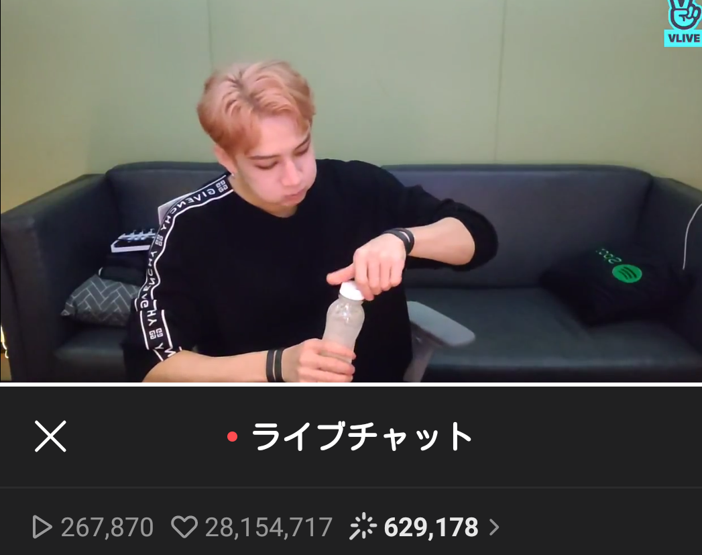The image size is (702, 555).
Task: Click the divider line below the video
Action: click(351, 384)
